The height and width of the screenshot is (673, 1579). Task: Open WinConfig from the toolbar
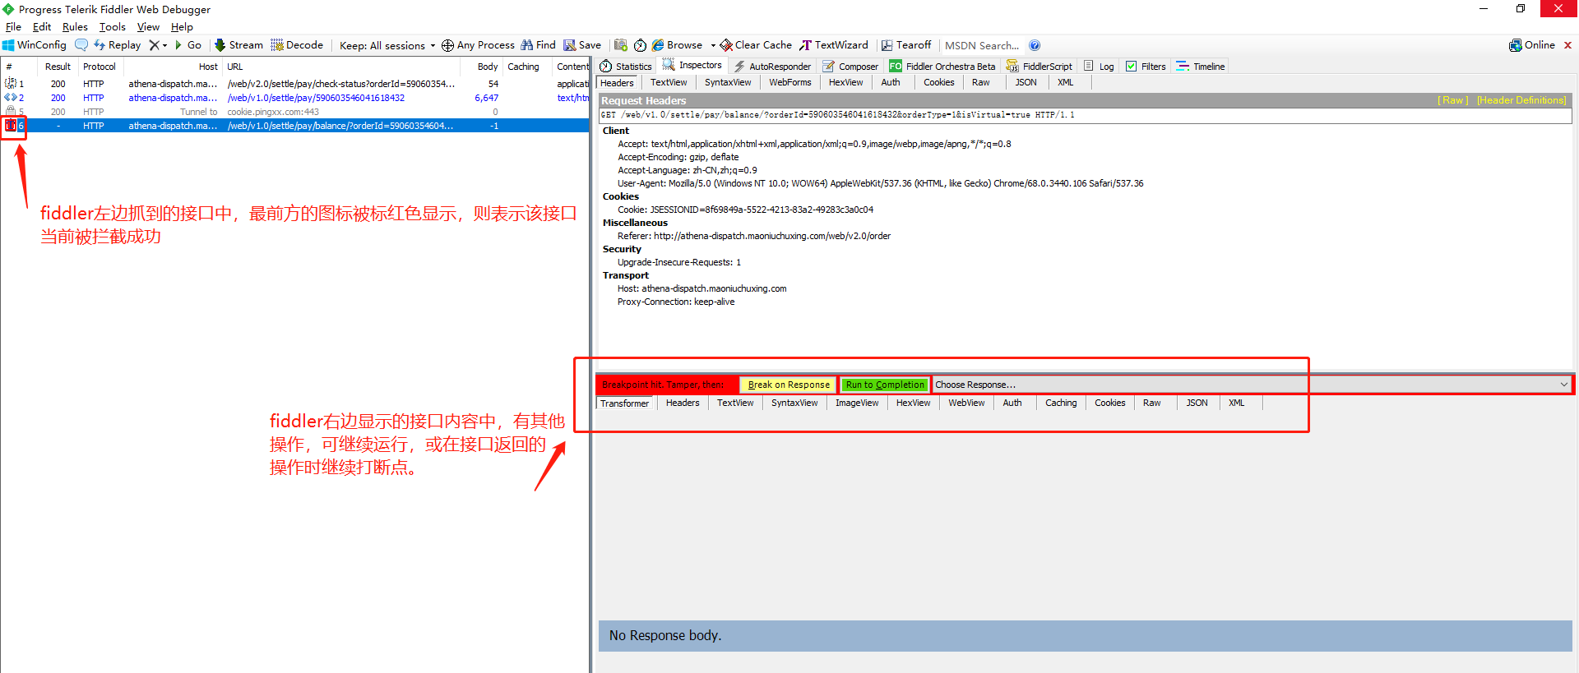pos(35,45)
